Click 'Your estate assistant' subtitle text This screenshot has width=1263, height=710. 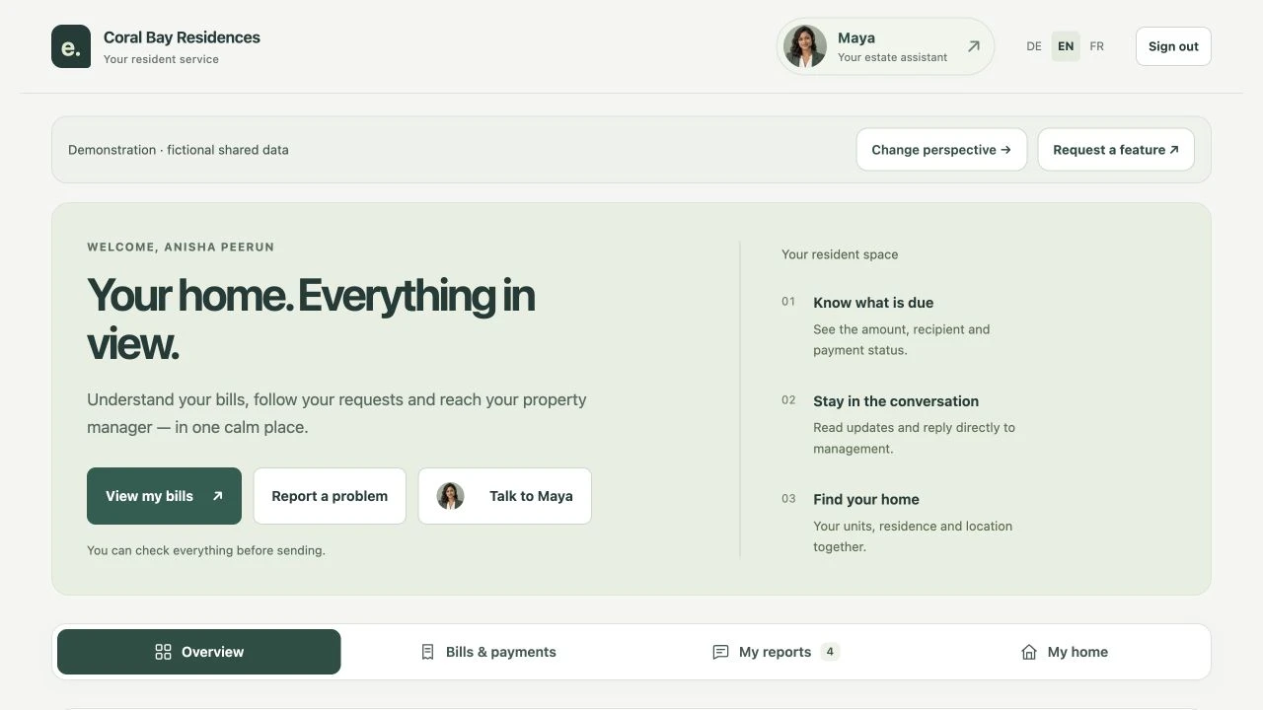pos(892,57)
